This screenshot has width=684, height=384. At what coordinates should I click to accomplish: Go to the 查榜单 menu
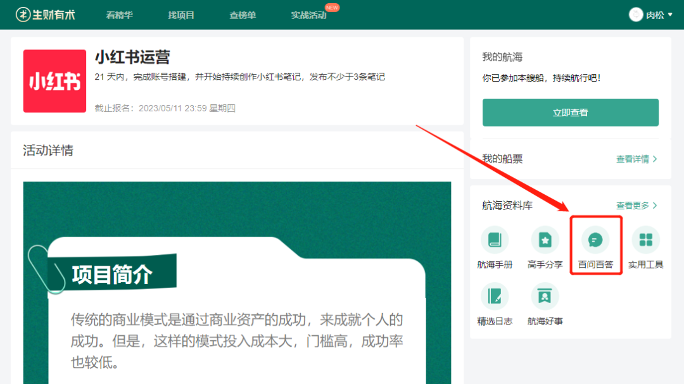[x=243, y=15]
